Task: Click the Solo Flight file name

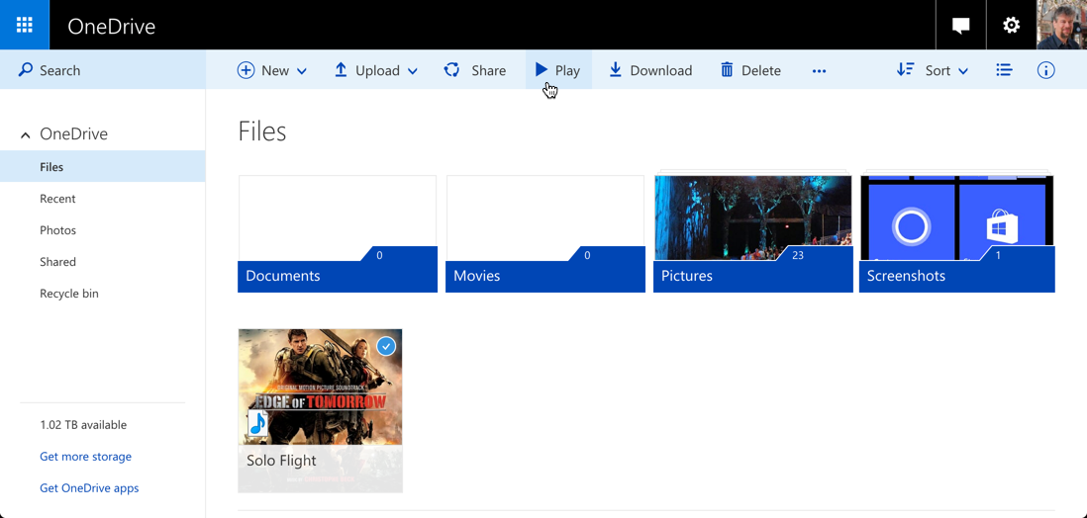Action: coord(281,461)
